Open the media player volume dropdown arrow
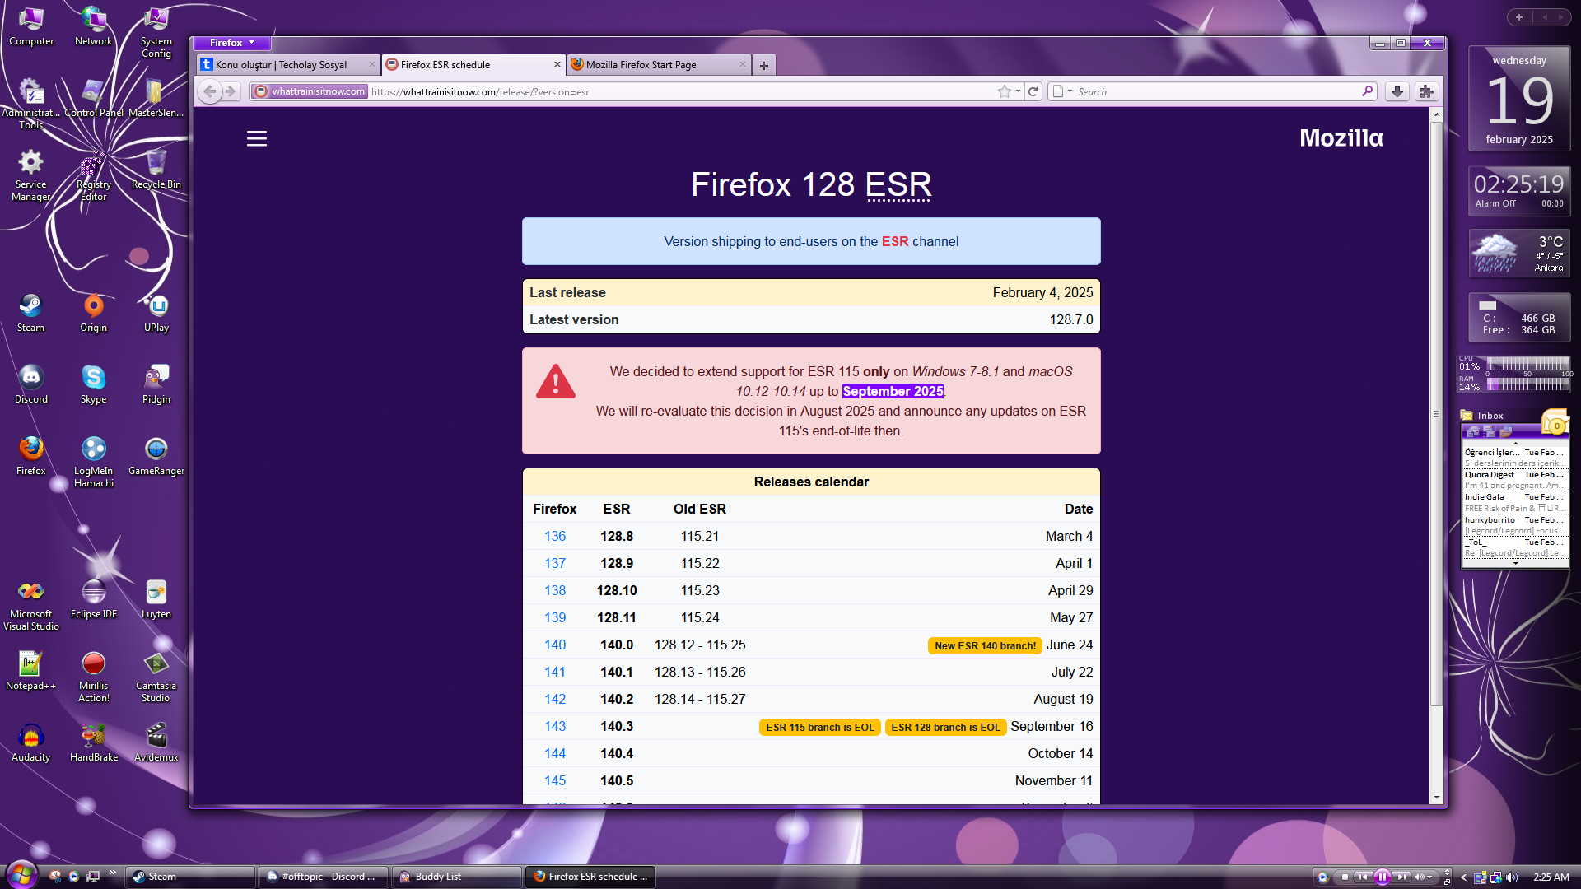Screen dimensions: 1581x889 (1431, 877)
